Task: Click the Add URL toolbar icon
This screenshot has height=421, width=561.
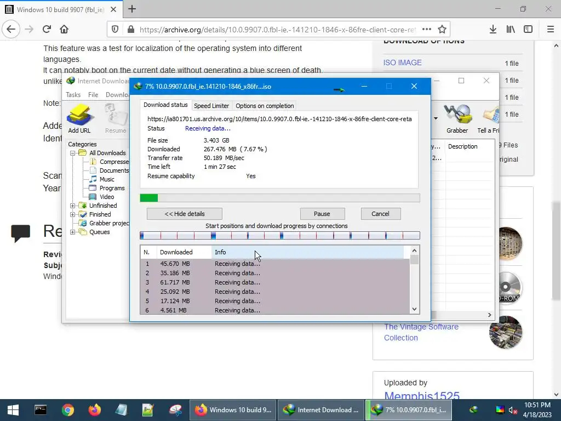Action: [79, 118]
